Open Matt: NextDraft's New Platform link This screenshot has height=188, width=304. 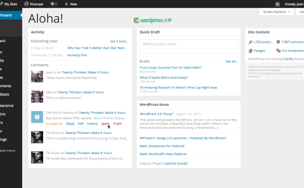click(x=163, y=154)
